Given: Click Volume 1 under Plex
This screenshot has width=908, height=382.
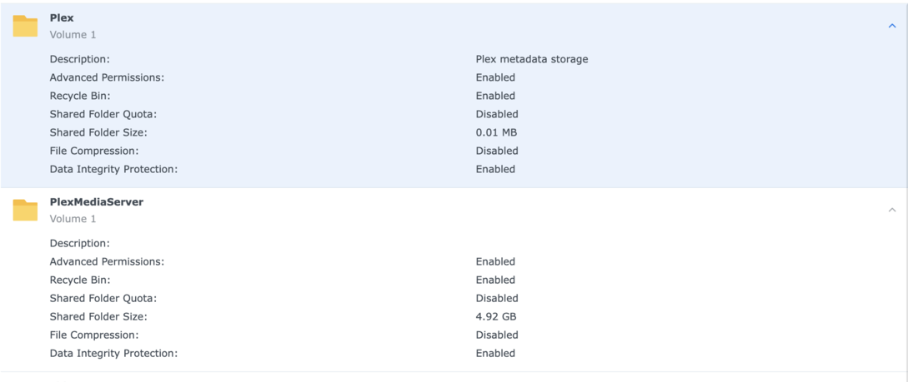Looking at the screenshot, I should (73, 35).
